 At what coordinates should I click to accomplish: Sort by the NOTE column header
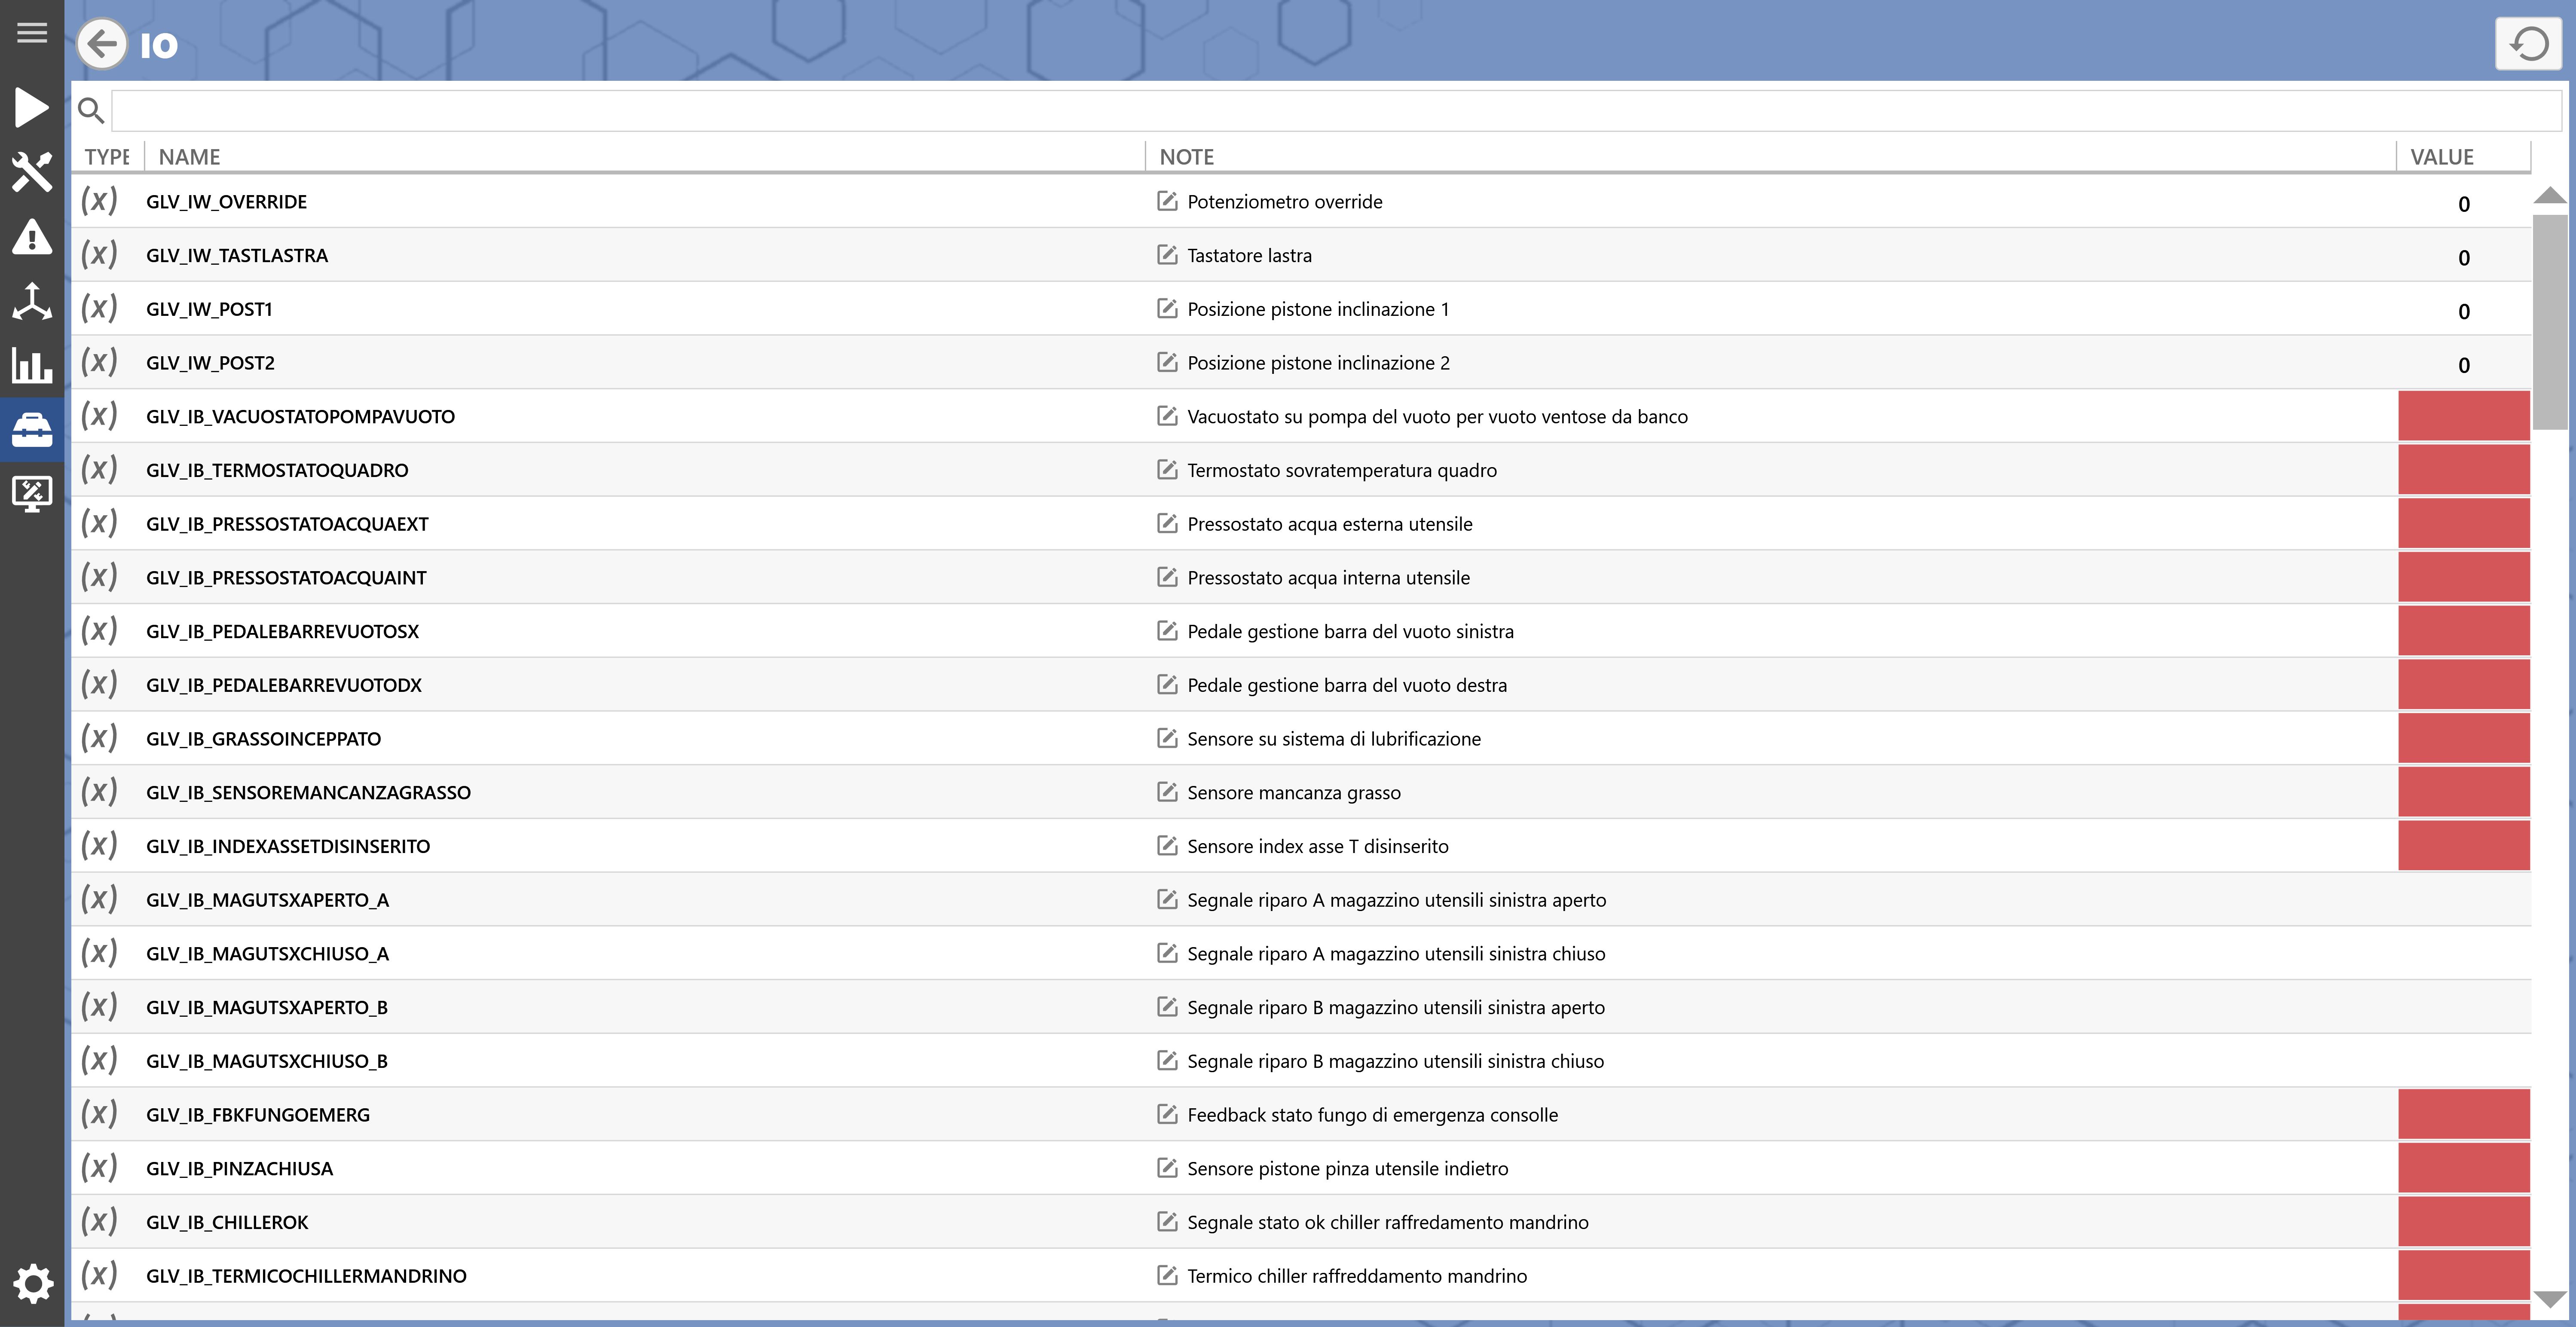point(1771,156)
